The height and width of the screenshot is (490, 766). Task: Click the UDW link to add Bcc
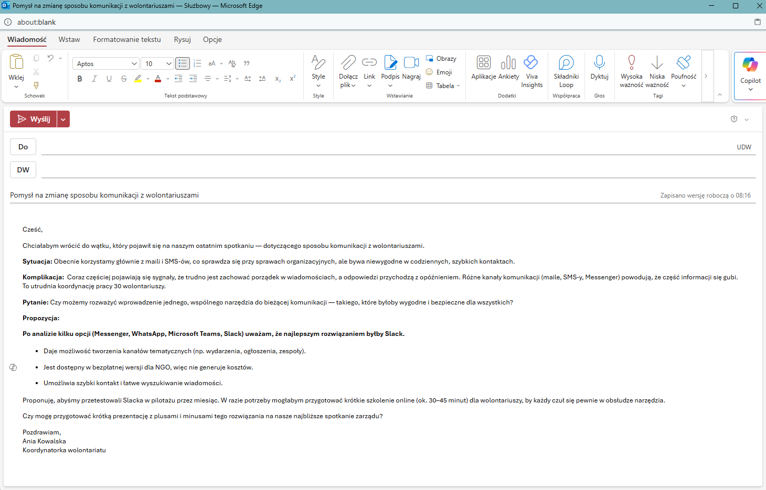743,147
